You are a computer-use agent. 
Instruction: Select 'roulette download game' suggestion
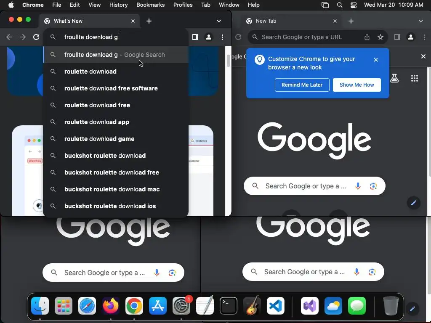[116, 139]
